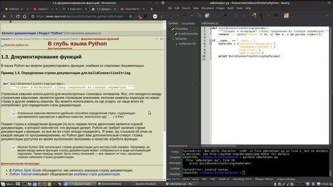
Task: Expand Build dropdown arrow in Geany toolbar
Action: coord(268,16)
